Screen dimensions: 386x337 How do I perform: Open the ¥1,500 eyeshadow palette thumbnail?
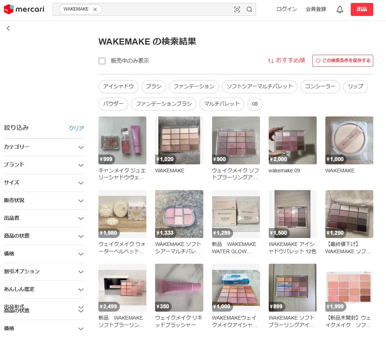click(x=292, y=214)
